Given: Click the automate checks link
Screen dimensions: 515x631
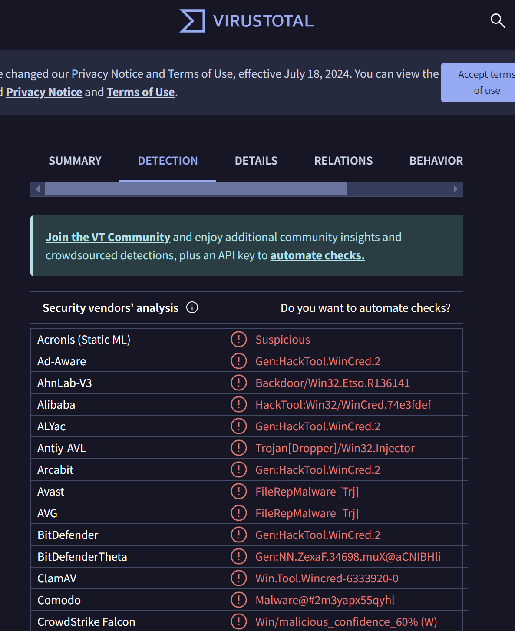Looking at the screenshot, I should [x=317, y=255].
